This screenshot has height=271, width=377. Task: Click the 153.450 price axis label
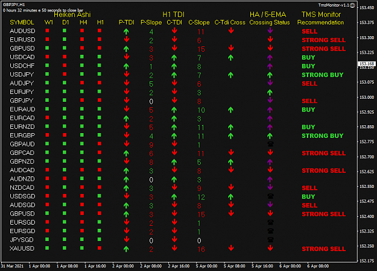point(367,8)
